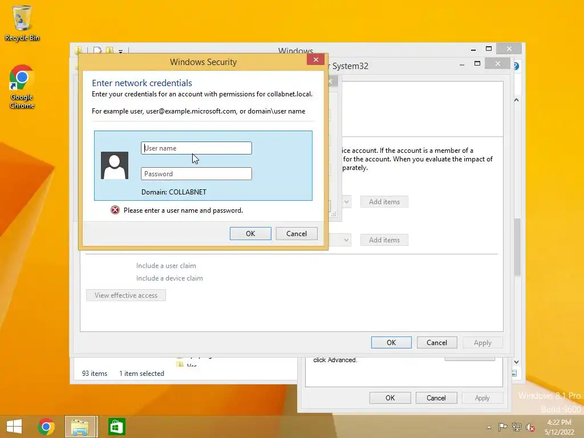Click OK in Advanced Security Settings window
This screenshot has width=584, height=438.
tap(391, 343)
